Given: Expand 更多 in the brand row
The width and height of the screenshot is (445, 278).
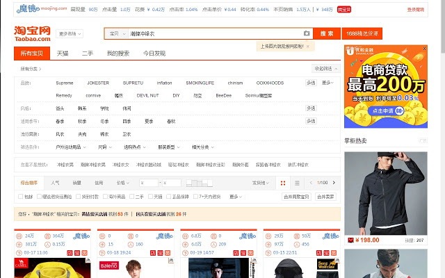Looking at the screenshot, I should 327,83.
